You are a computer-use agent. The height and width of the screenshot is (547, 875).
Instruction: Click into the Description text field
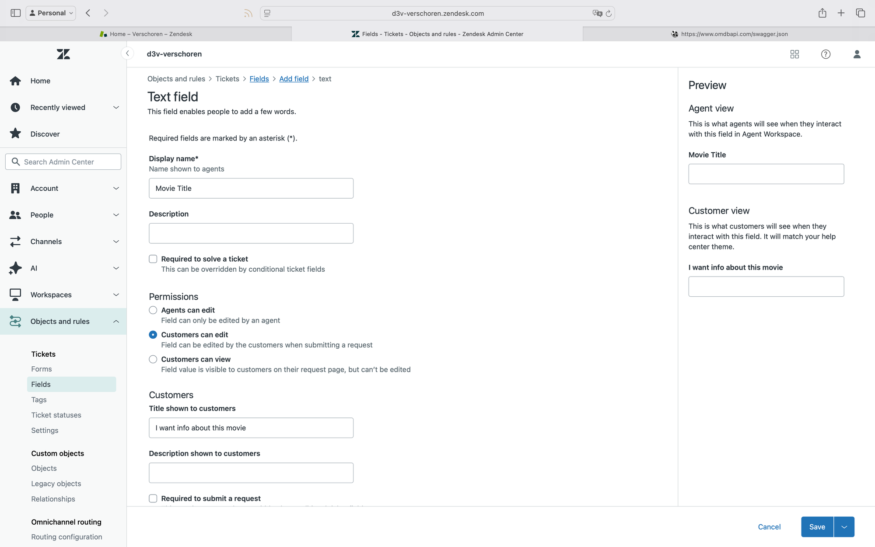(251, 233)
